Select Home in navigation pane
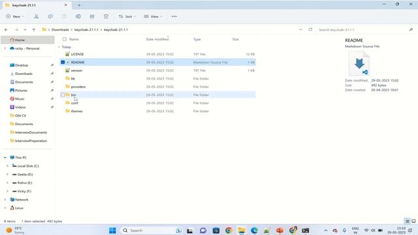418x235 pixels. pyautogui.click(x=27, y=40)
